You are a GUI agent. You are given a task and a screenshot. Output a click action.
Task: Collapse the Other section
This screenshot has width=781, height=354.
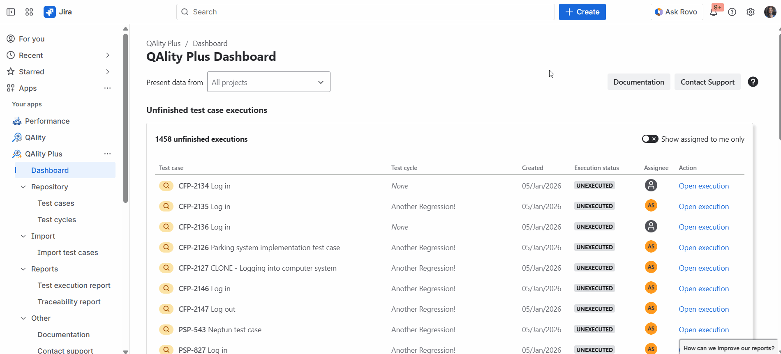point(23,318)
